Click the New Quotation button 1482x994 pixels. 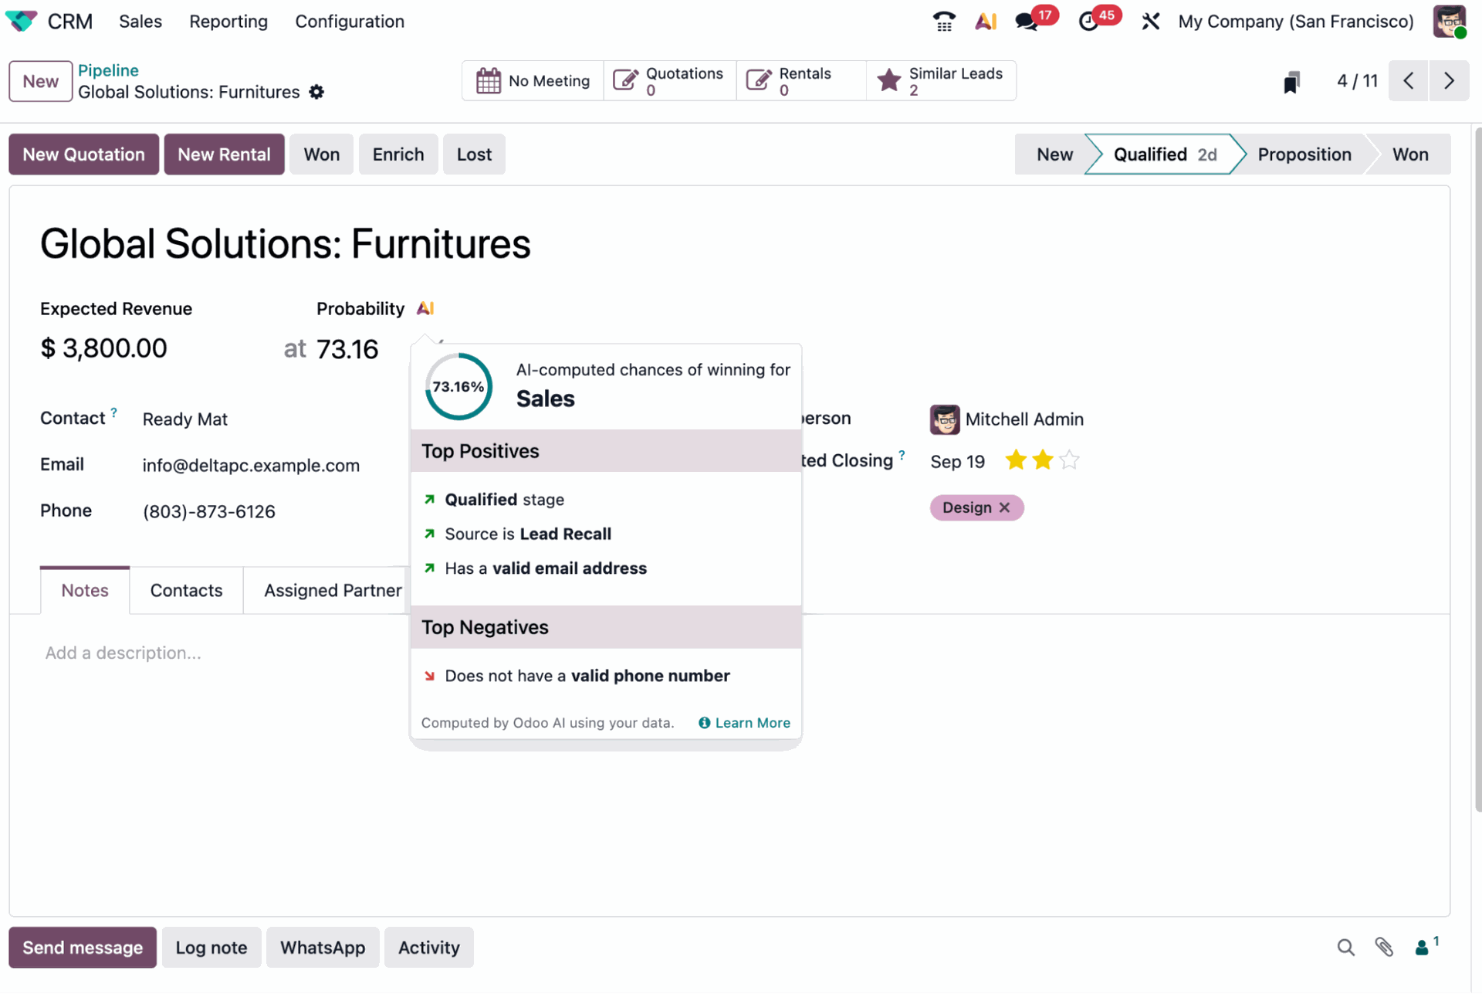point(83,154)
